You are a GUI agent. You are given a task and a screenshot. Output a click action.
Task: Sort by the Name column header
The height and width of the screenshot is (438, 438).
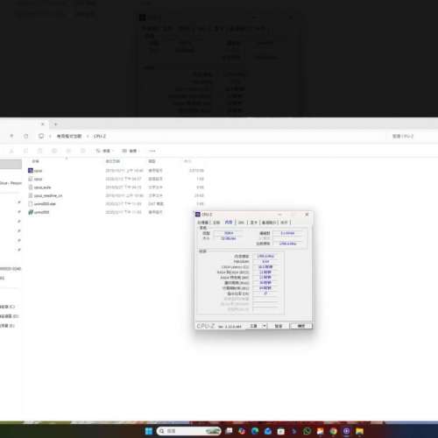tap(35, 161)
